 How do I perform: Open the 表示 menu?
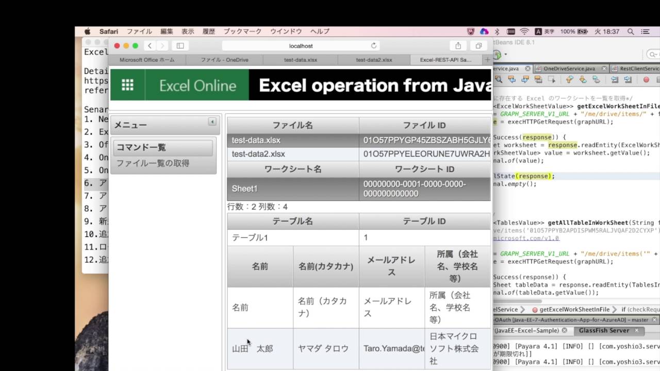click(x=188, y=31)
